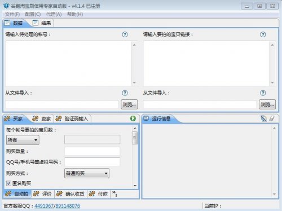
Task: Click the disabled field next to 所有 dropdown
Action: point(92,140)
